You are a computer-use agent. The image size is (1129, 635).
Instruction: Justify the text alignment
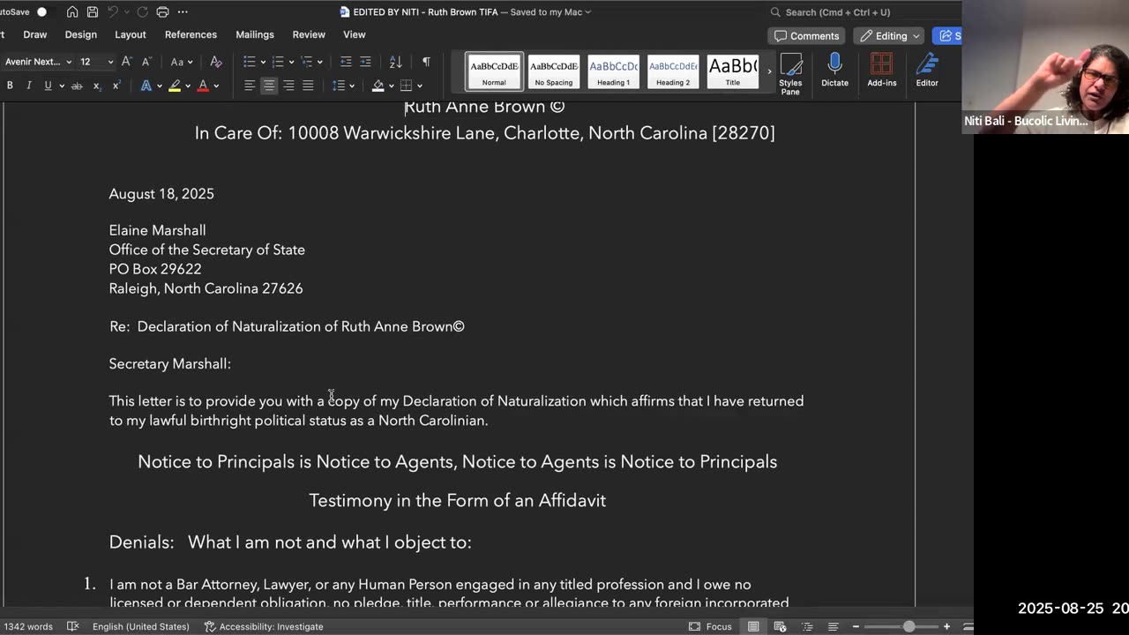308,86
